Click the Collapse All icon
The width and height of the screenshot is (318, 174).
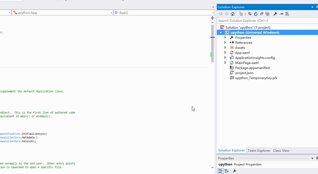[262, 14]
